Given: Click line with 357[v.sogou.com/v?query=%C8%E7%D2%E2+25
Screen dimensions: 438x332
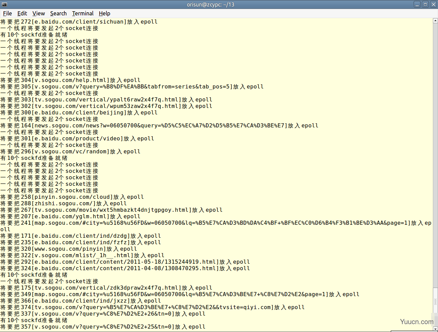Looking at the screenshot, I should (103, 327).
